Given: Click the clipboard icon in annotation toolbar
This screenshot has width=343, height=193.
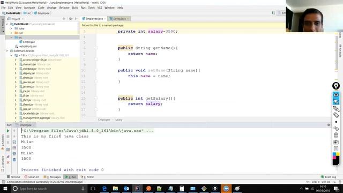Looking at the screenshot, I should pos(336,149).
